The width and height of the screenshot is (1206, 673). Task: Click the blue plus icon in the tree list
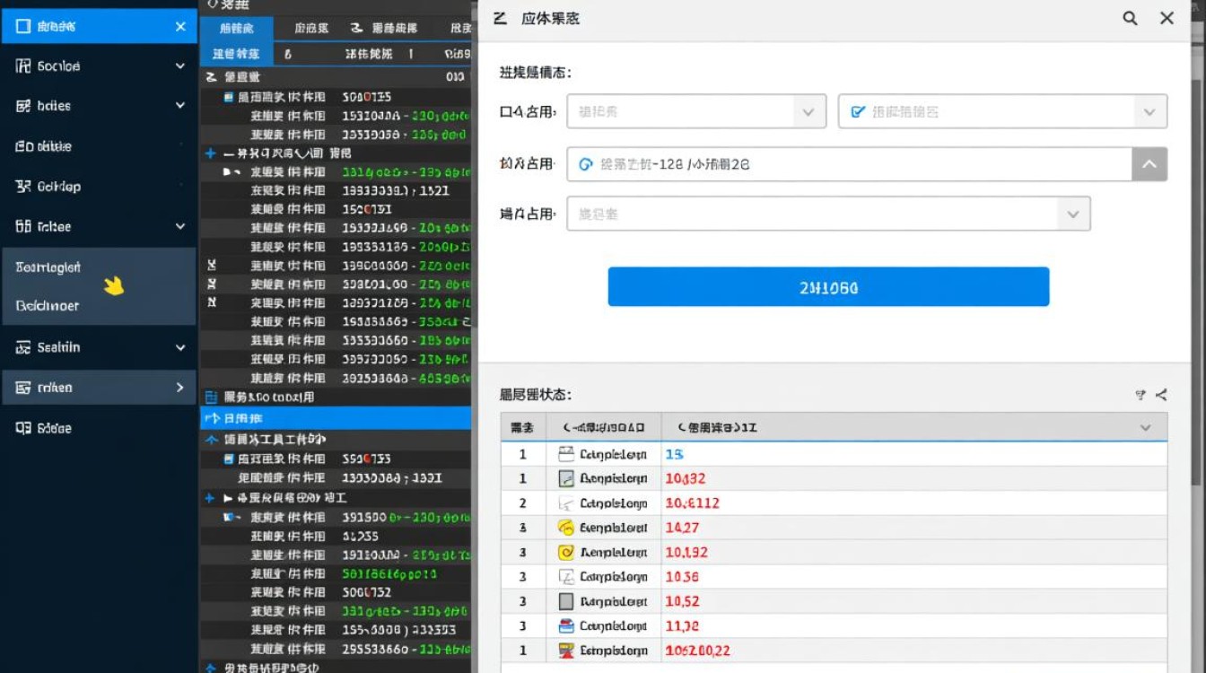pos(210,153)
